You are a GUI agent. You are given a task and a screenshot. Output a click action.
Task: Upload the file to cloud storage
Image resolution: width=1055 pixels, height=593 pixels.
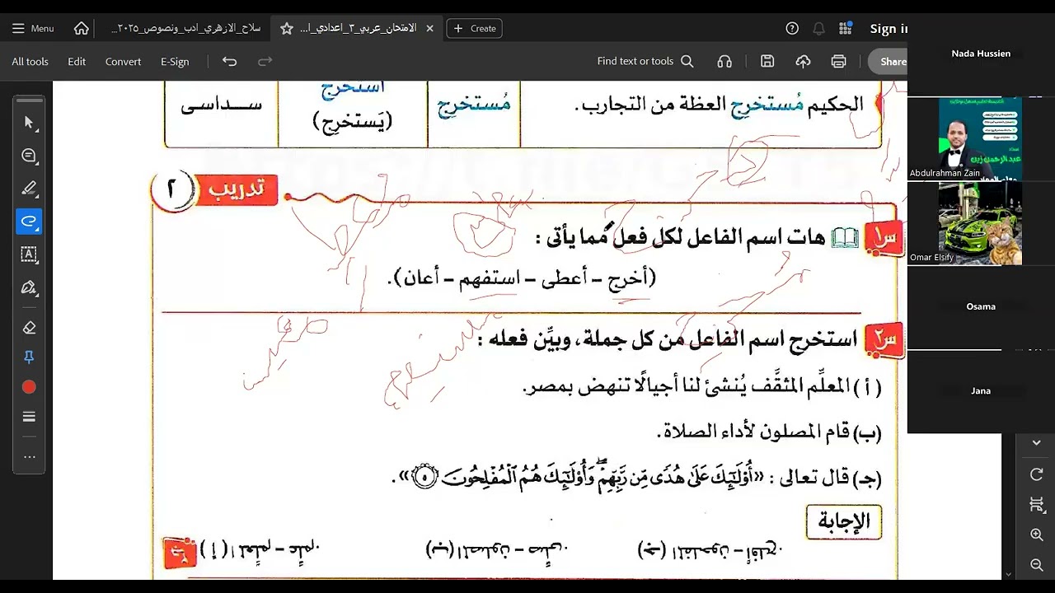[803, 61]
